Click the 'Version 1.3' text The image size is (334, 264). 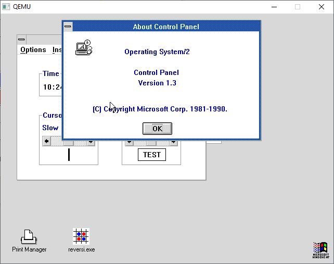tap(157, 83)
